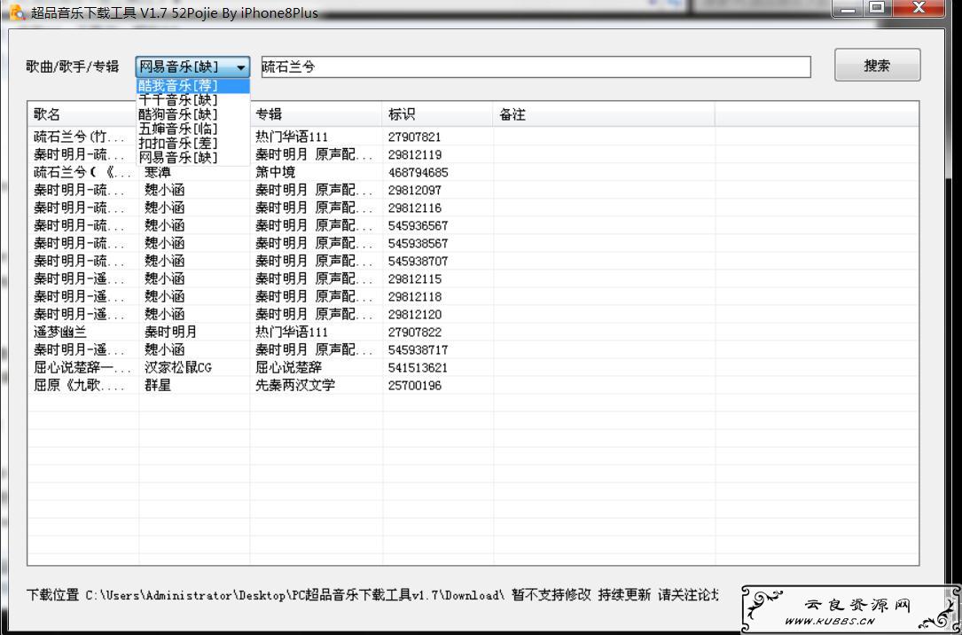Maximize the music downloader window
962x635 pixels.
click(x=878, y=9)
